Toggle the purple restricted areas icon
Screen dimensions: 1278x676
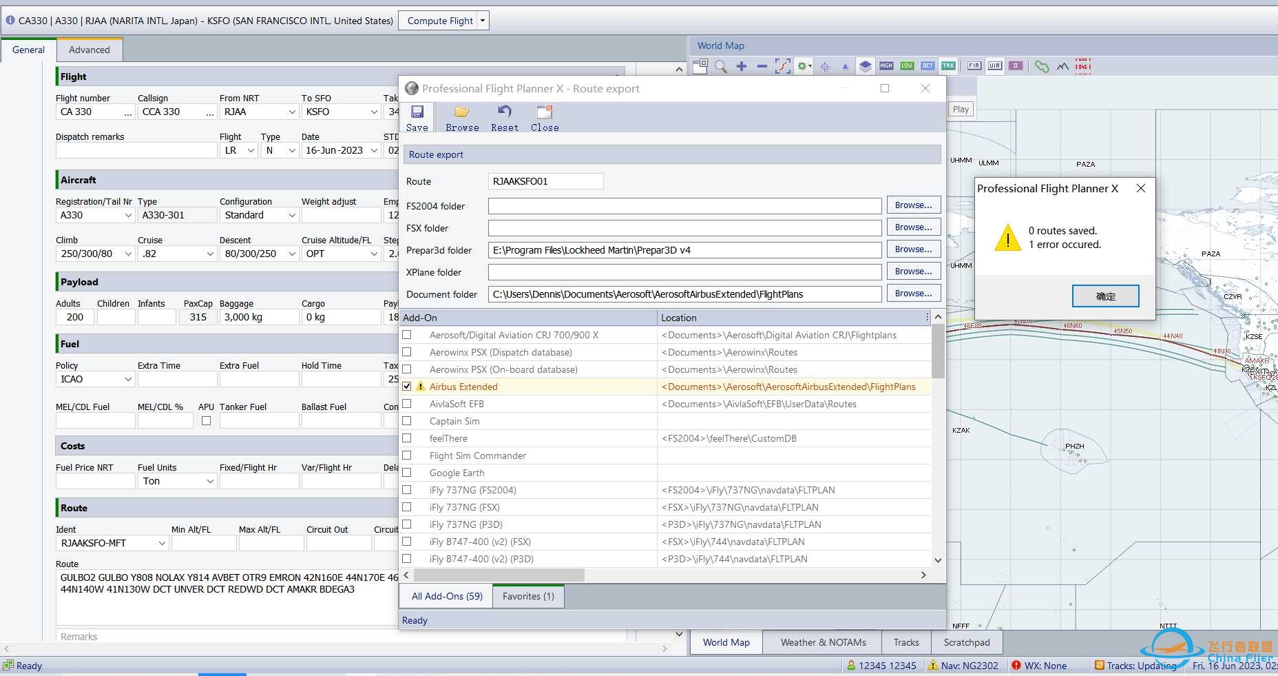pos(1016,66)
